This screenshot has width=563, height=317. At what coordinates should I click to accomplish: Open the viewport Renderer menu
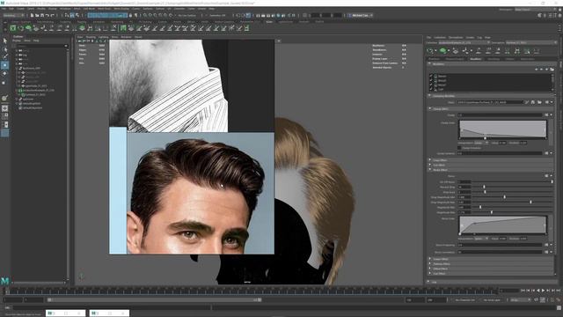click(126, 37)
